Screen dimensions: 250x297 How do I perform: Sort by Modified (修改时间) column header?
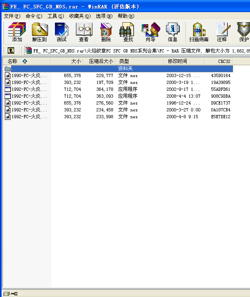tap(184, 61)
